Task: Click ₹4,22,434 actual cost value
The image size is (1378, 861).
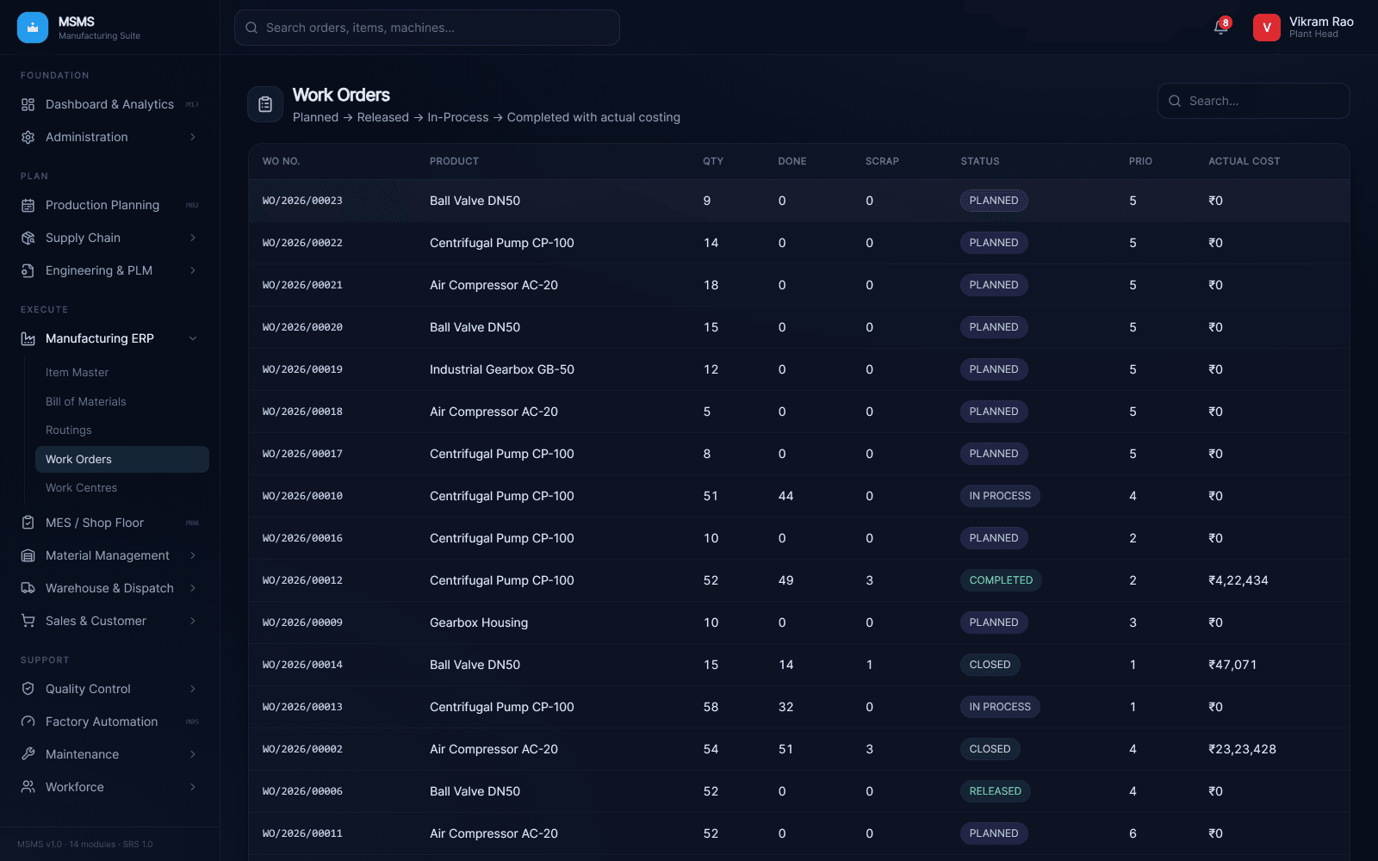Action: point(1238,580)
